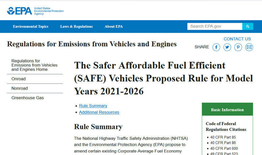Share the page on Pinterest
This screenshot has width=262, height=155.
[x=238, y=47]
